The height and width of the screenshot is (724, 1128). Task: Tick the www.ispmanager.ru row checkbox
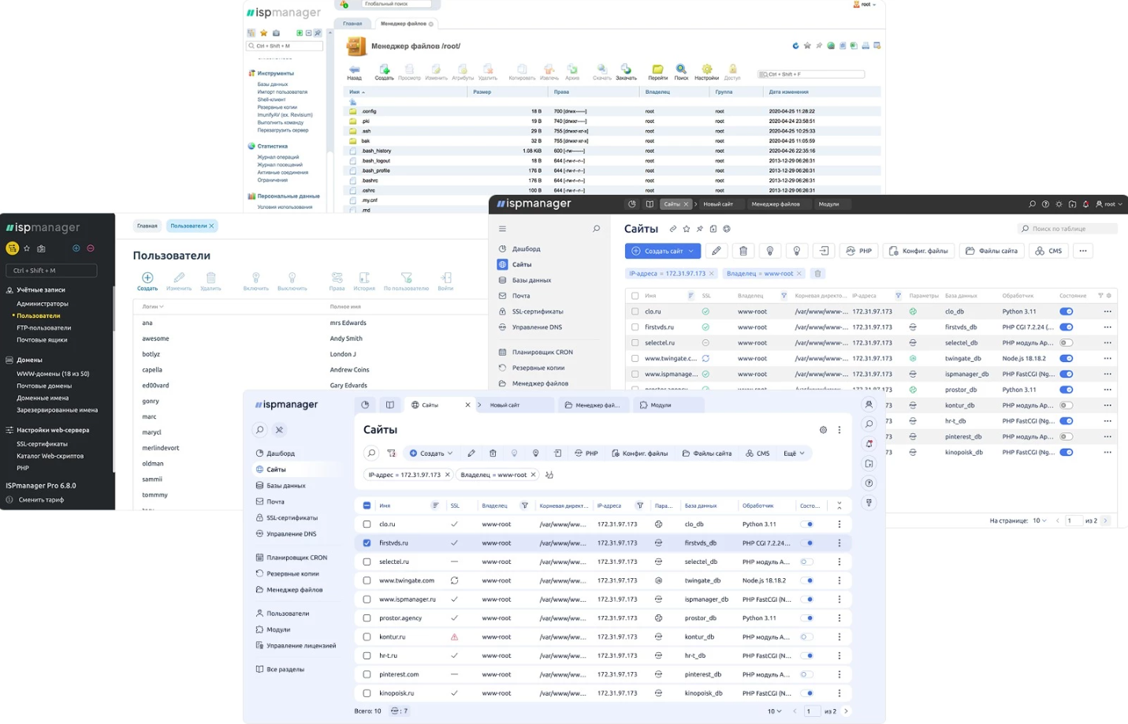click(x=367, y=599)
